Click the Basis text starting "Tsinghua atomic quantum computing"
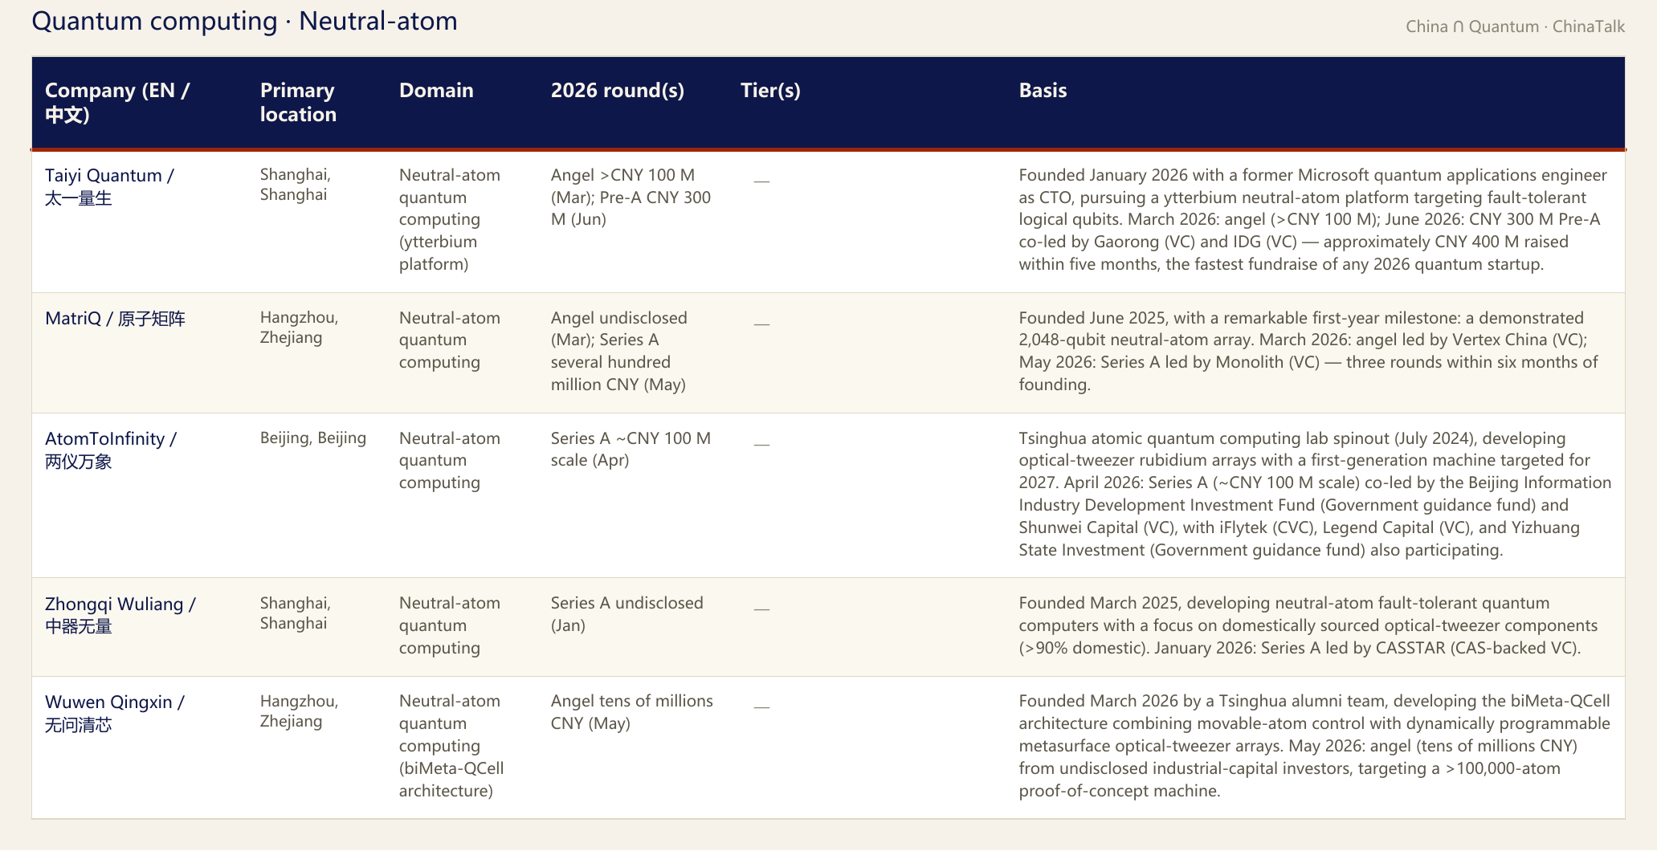This screenshot has width=1657, height=851. tap(1315, 494)
